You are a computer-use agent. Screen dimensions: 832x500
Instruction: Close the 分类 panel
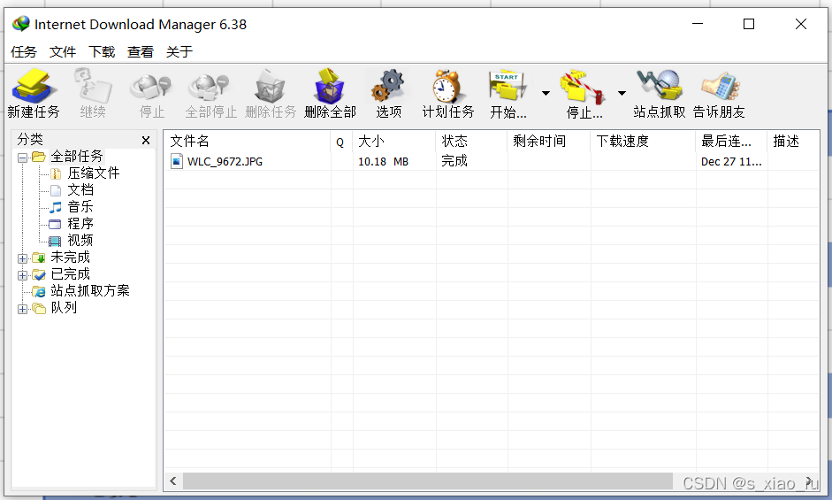pos(146,141)
